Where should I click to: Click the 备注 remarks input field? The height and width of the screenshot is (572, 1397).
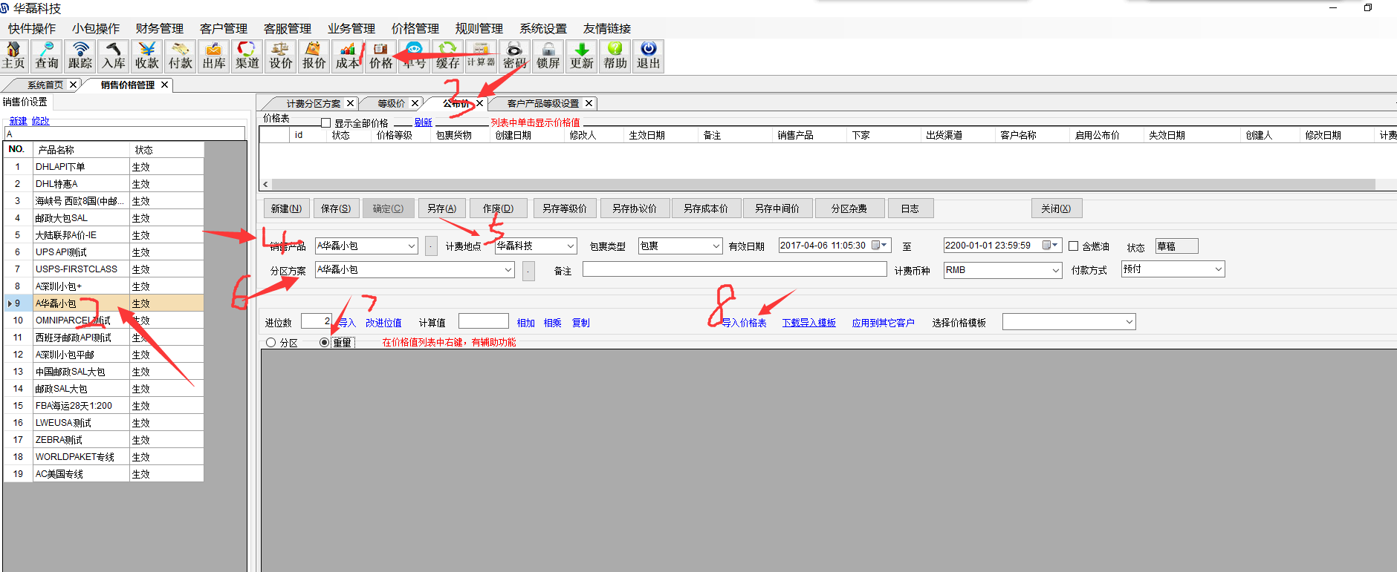click(734, 270)
